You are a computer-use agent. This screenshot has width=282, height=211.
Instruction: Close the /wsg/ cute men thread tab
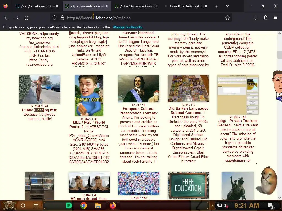coord(57,6)
